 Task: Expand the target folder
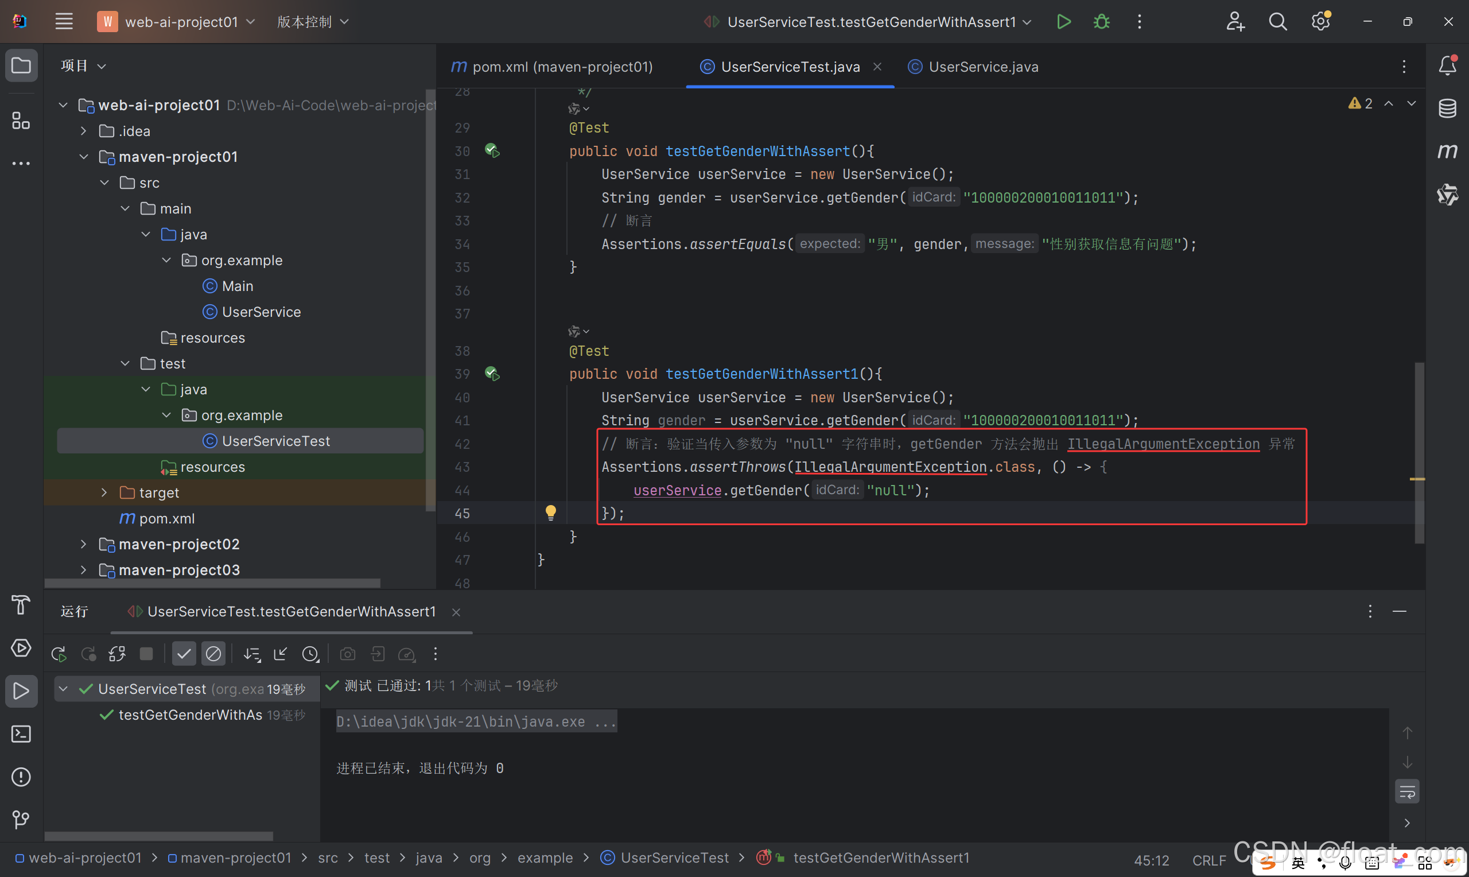click(104, 493)
